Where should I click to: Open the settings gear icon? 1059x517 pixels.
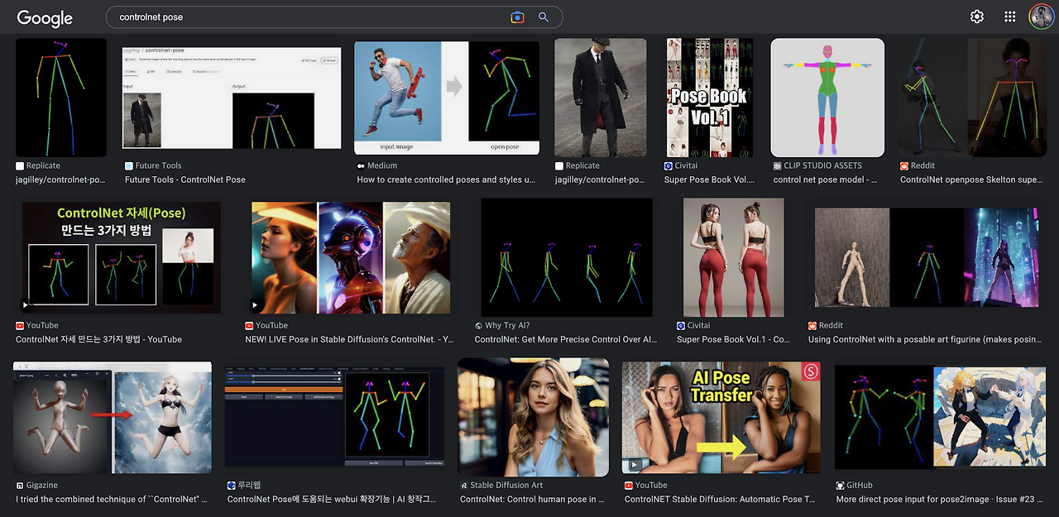(x=977, y=17)
